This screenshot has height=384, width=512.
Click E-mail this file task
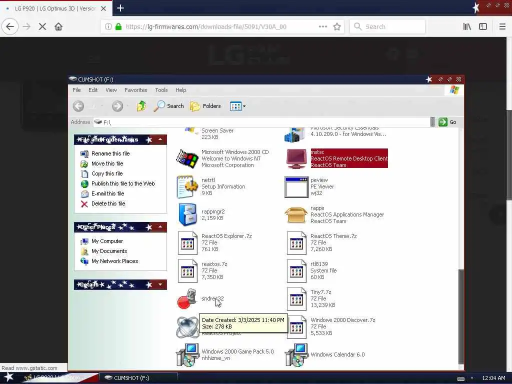coord(107,193)
